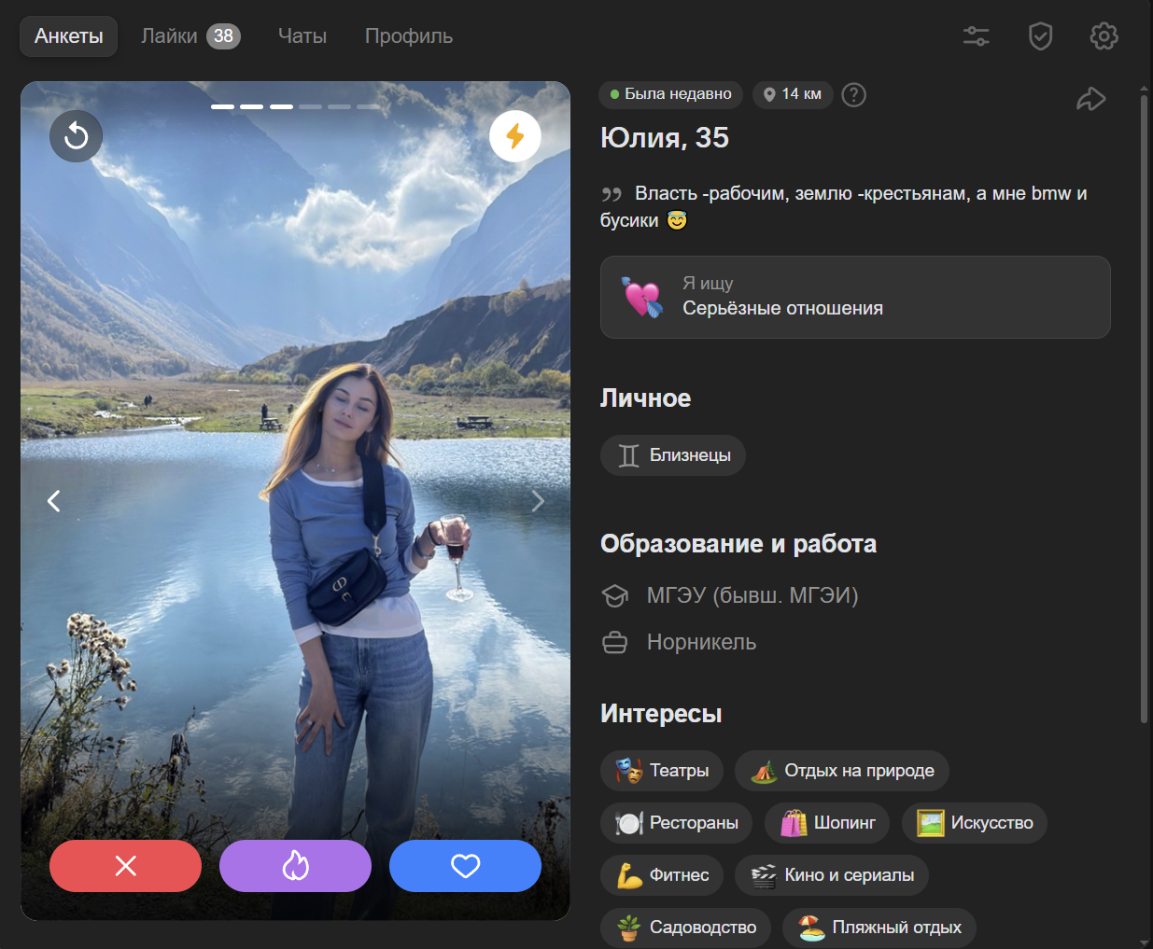Click the graduation cap education icon
1153x949 pixels.
[x=615, y=595]
